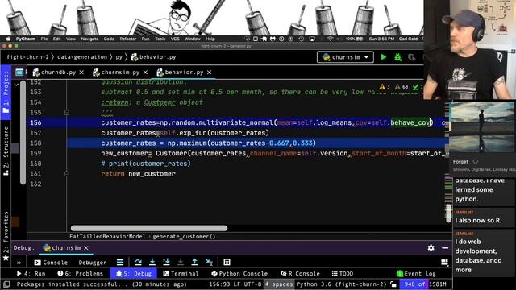Click the behavior.py breadcrumb file
Image resolution: width=516 pixels, height=290 pixels.
(x=154, y=57)
